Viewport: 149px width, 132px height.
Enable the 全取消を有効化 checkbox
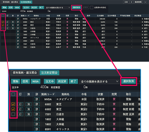click(92, 7)
